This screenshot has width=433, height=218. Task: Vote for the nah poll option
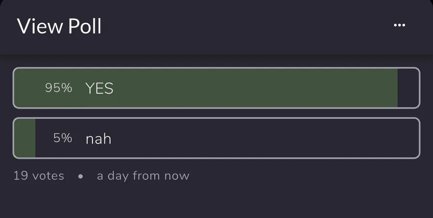[x=216, y=138]
